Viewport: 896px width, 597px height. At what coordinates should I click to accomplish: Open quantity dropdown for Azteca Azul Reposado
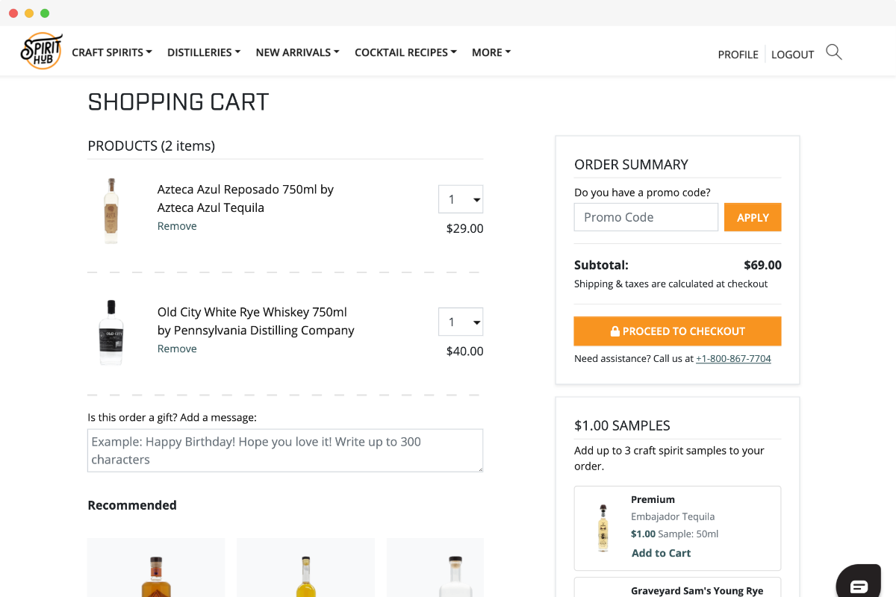tap(461, 199)
